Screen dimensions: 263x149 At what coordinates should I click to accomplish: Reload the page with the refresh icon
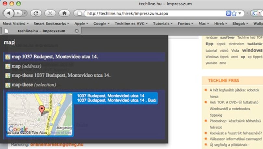(36, 13)
